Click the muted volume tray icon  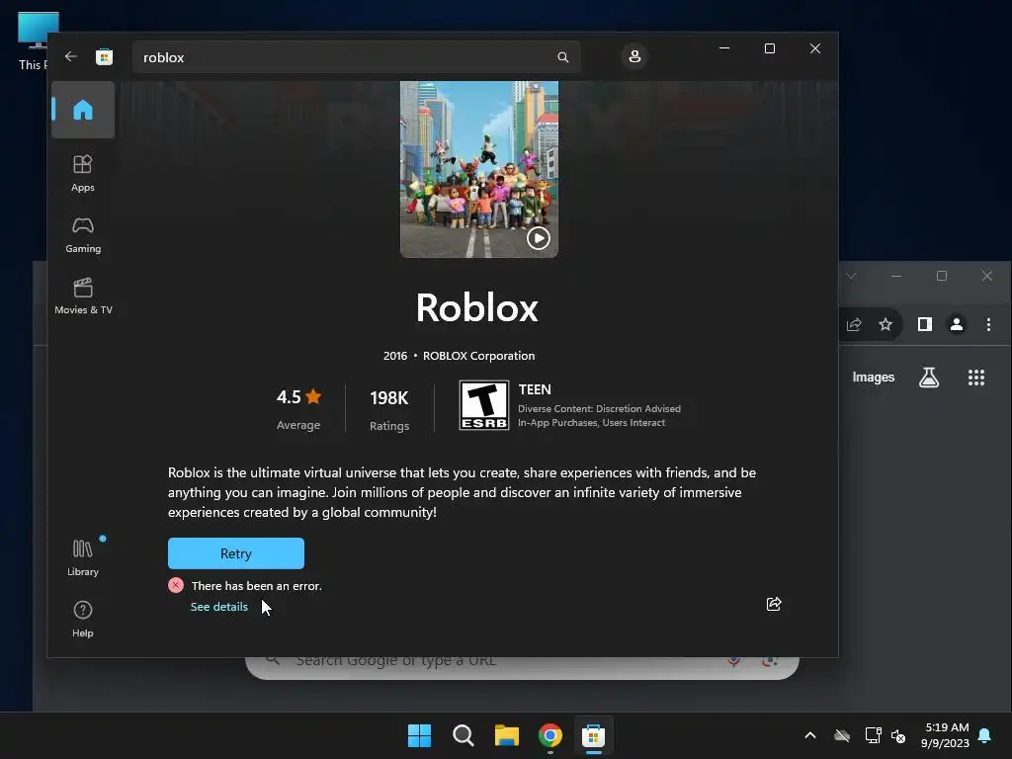click(x=898, y=735)
